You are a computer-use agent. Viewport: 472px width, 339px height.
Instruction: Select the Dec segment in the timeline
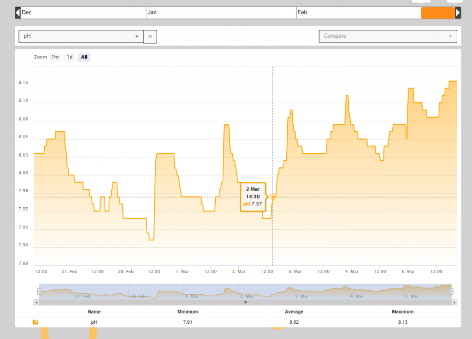(83, 13)
